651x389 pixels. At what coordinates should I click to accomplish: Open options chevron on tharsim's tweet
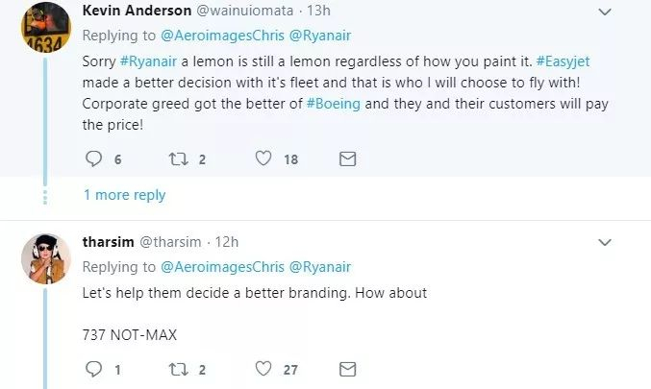(605, 242)
